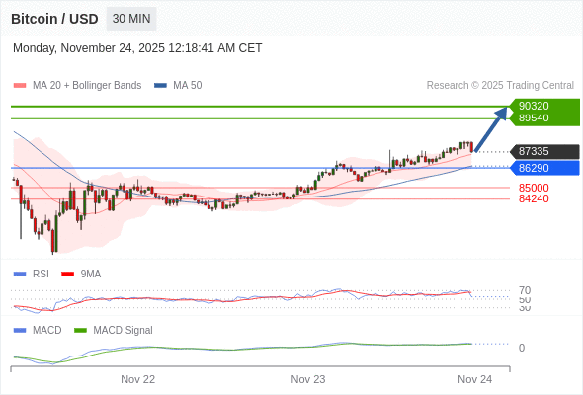Click the 87335 current price tag
583x395 pixels.
pos(543,152)
